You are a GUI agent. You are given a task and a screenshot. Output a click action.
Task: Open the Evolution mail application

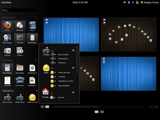click(20, 26)
